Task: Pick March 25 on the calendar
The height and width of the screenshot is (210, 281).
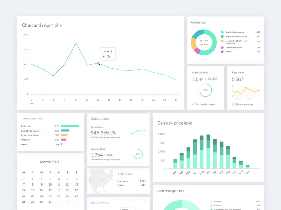Action: tap(59, 196)
